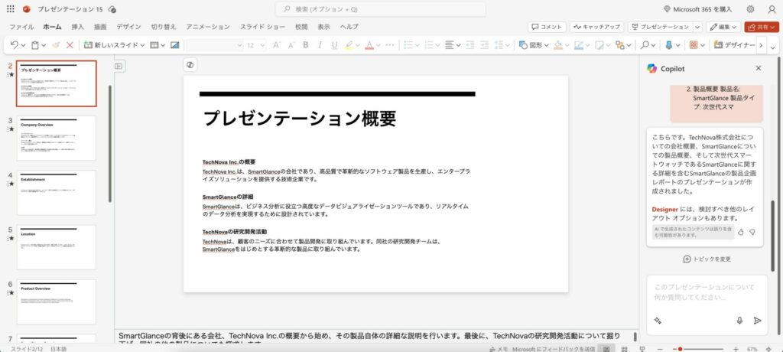Click the zoom slider in status bar

pos(698,348)
